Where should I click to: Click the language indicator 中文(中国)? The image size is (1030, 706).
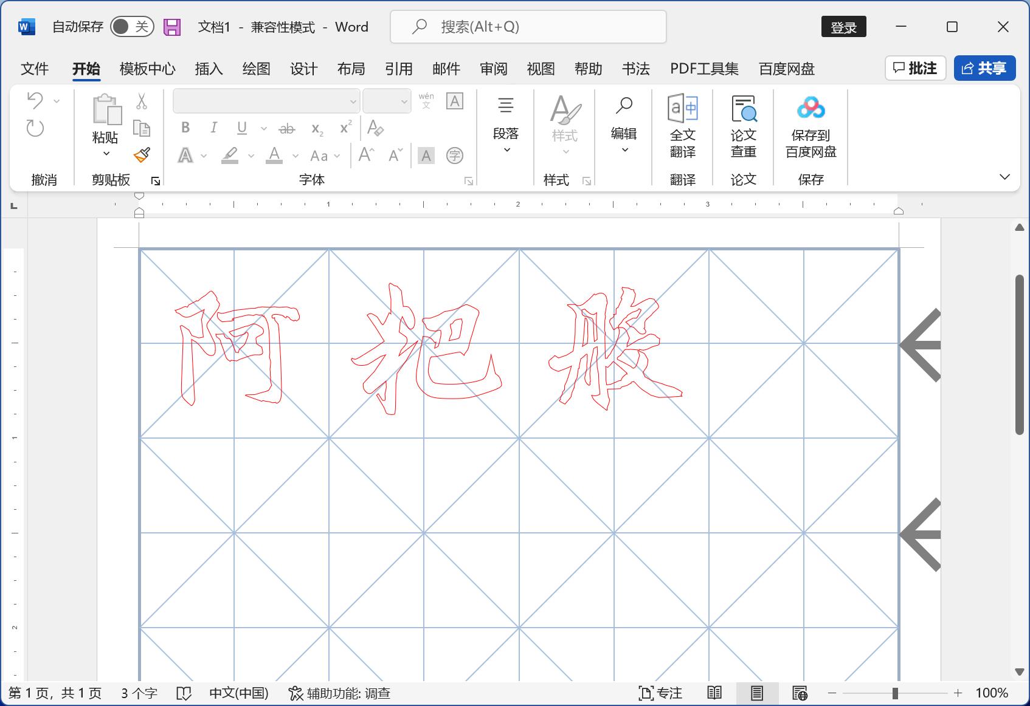pos(239,693)
